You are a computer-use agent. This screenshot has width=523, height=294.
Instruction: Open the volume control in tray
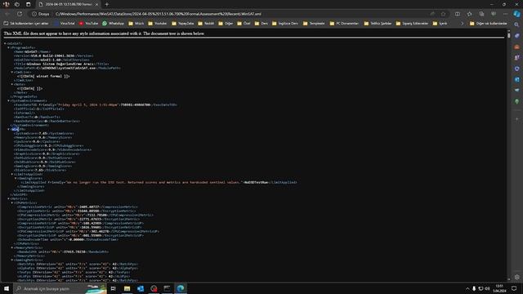[x=487, y=288]
